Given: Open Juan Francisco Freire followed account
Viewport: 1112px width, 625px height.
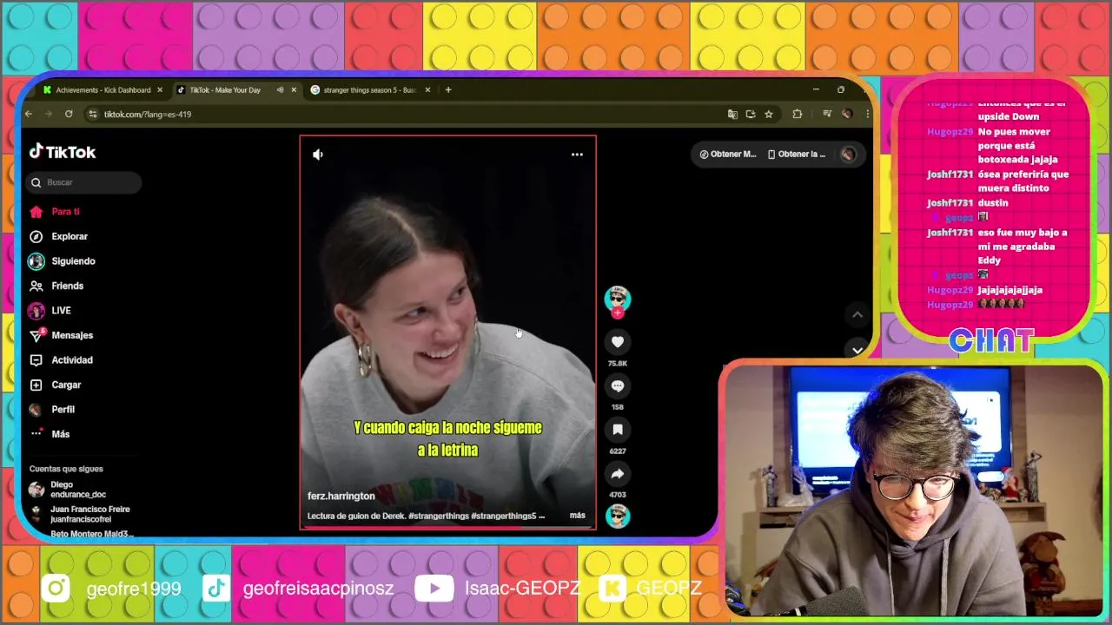Looking at the screenshot, I should coord(79,514).
